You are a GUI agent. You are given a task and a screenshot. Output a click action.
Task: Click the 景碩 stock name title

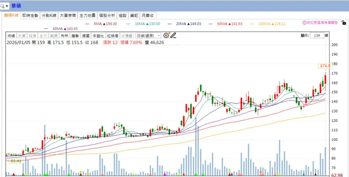click(16, 6)
